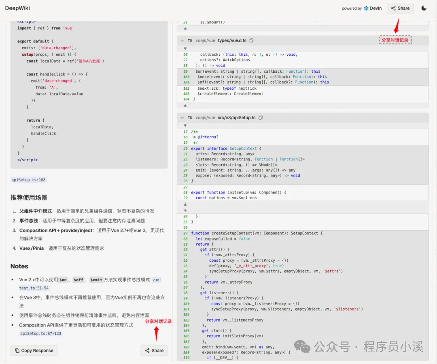The height and width of the screenshot is (364, 437).
Task: Click the copy icon inside Copy Response
Action: coord(17,351)
